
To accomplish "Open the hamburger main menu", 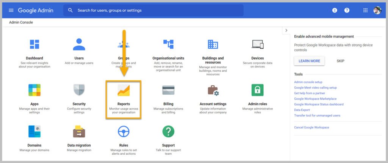I will 11,10.
